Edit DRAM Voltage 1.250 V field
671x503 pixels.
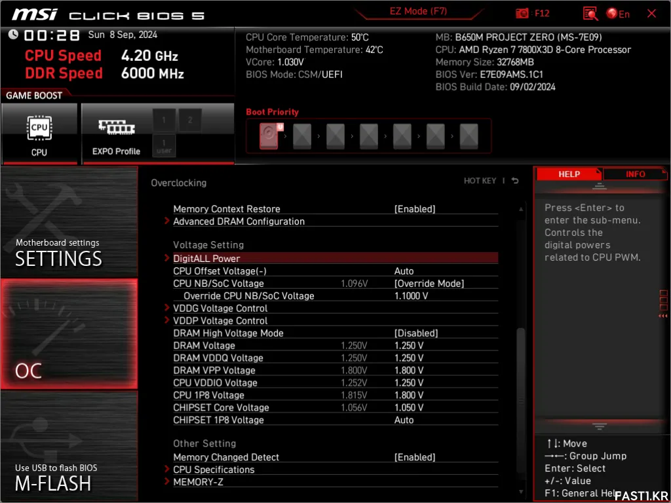pos(409,345)
